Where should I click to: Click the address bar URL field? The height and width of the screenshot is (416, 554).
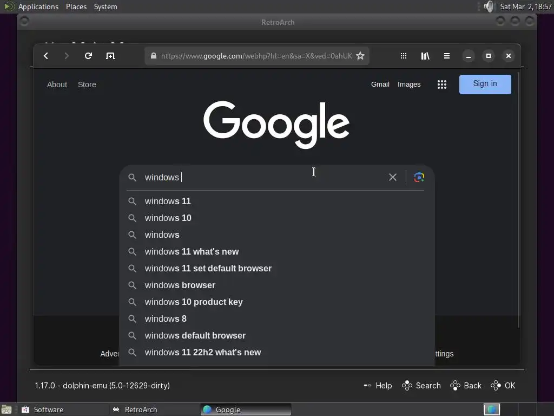click(x=257, y=56)
